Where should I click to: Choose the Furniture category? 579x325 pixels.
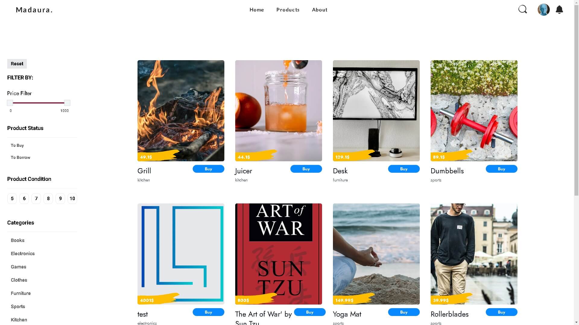[x=21, y=293]
